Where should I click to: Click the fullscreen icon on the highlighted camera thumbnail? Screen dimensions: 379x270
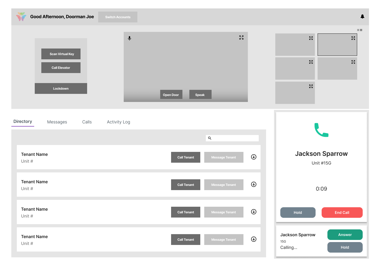[353, 38]
